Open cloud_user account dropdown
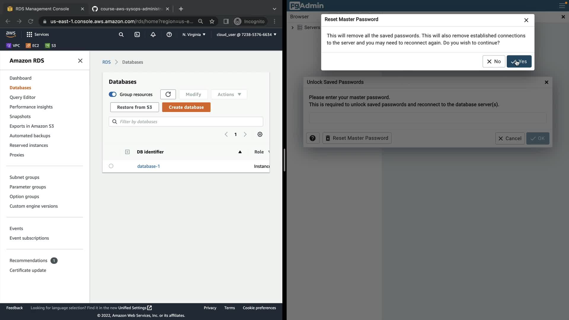The image size is (569, 320). (246, 35)
